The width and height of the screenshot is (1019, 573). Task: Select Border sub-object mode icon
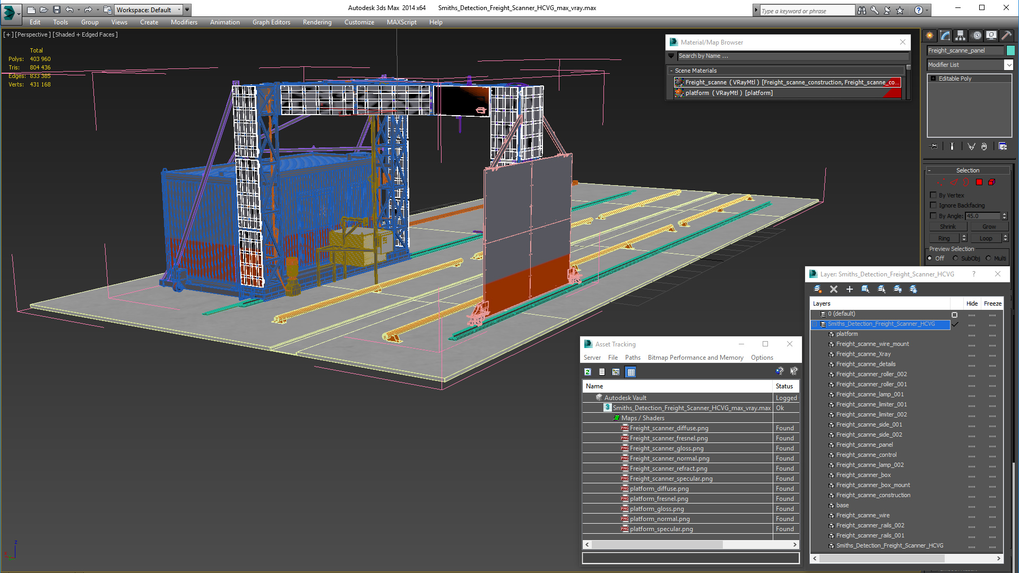966,182
